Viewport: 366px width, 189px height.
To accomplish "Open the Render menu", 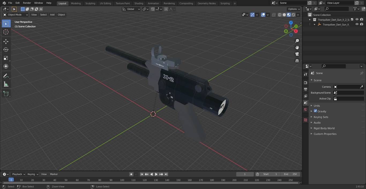I will coord(27,3).
